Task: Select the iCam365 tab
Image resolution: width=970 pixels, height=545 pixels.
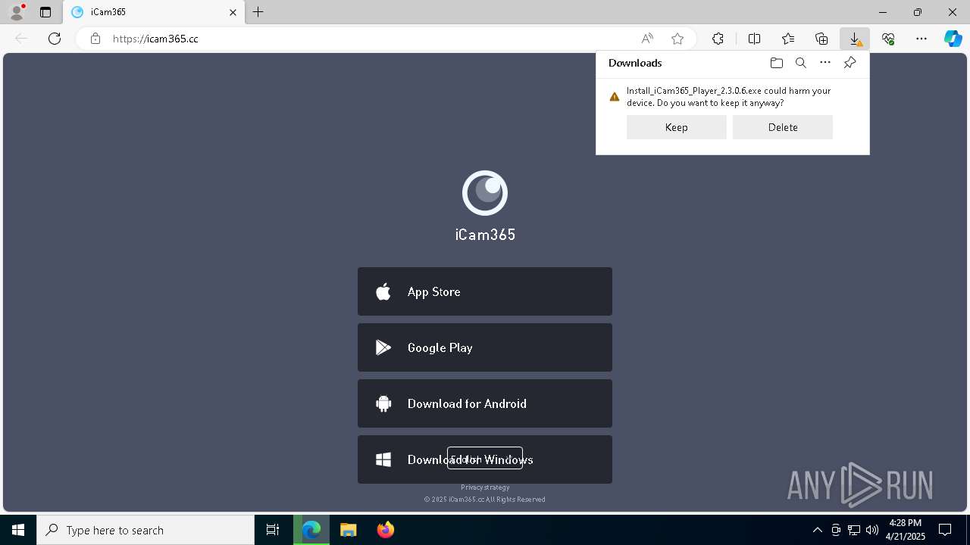Action: pos(154,12)
